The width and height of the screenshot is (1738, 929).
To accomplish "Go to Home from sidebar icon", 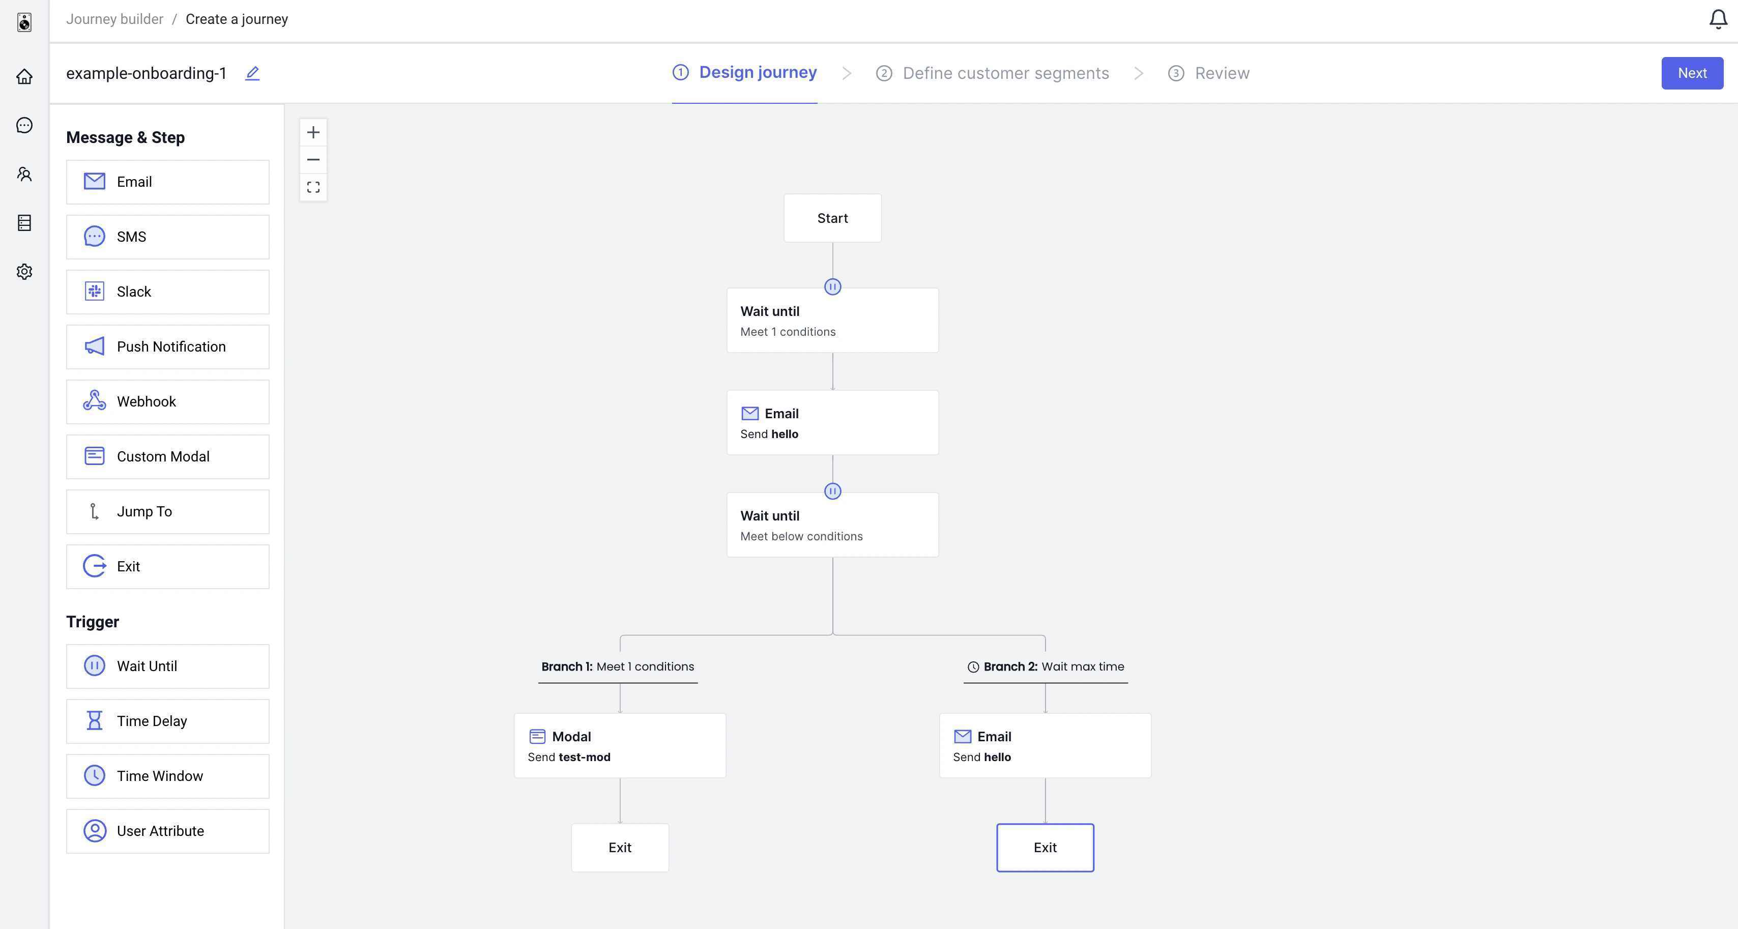I will [24, 77].
